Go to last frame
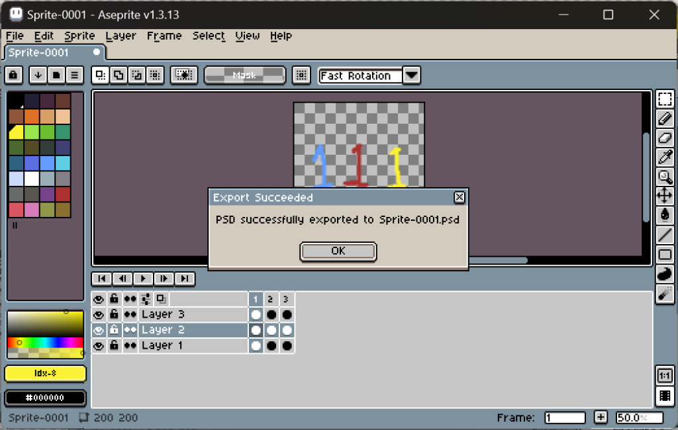Screen dimensions: 678x430 [x=185, y=279]
